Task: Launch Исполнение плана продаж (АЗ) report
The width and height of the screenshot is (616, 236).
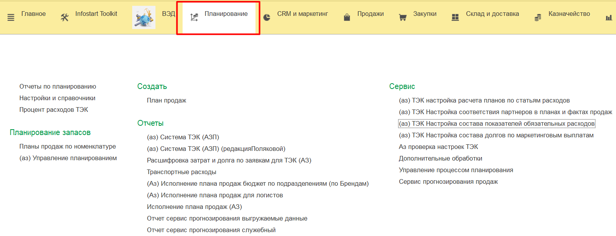Action: [x=194, y=207]
